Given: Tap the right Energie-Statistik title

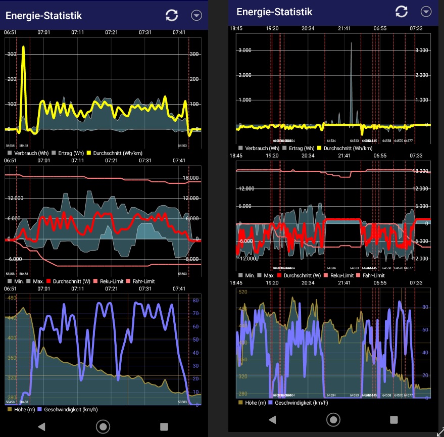Looking at the screenshot, I should (x=274, y=12).
